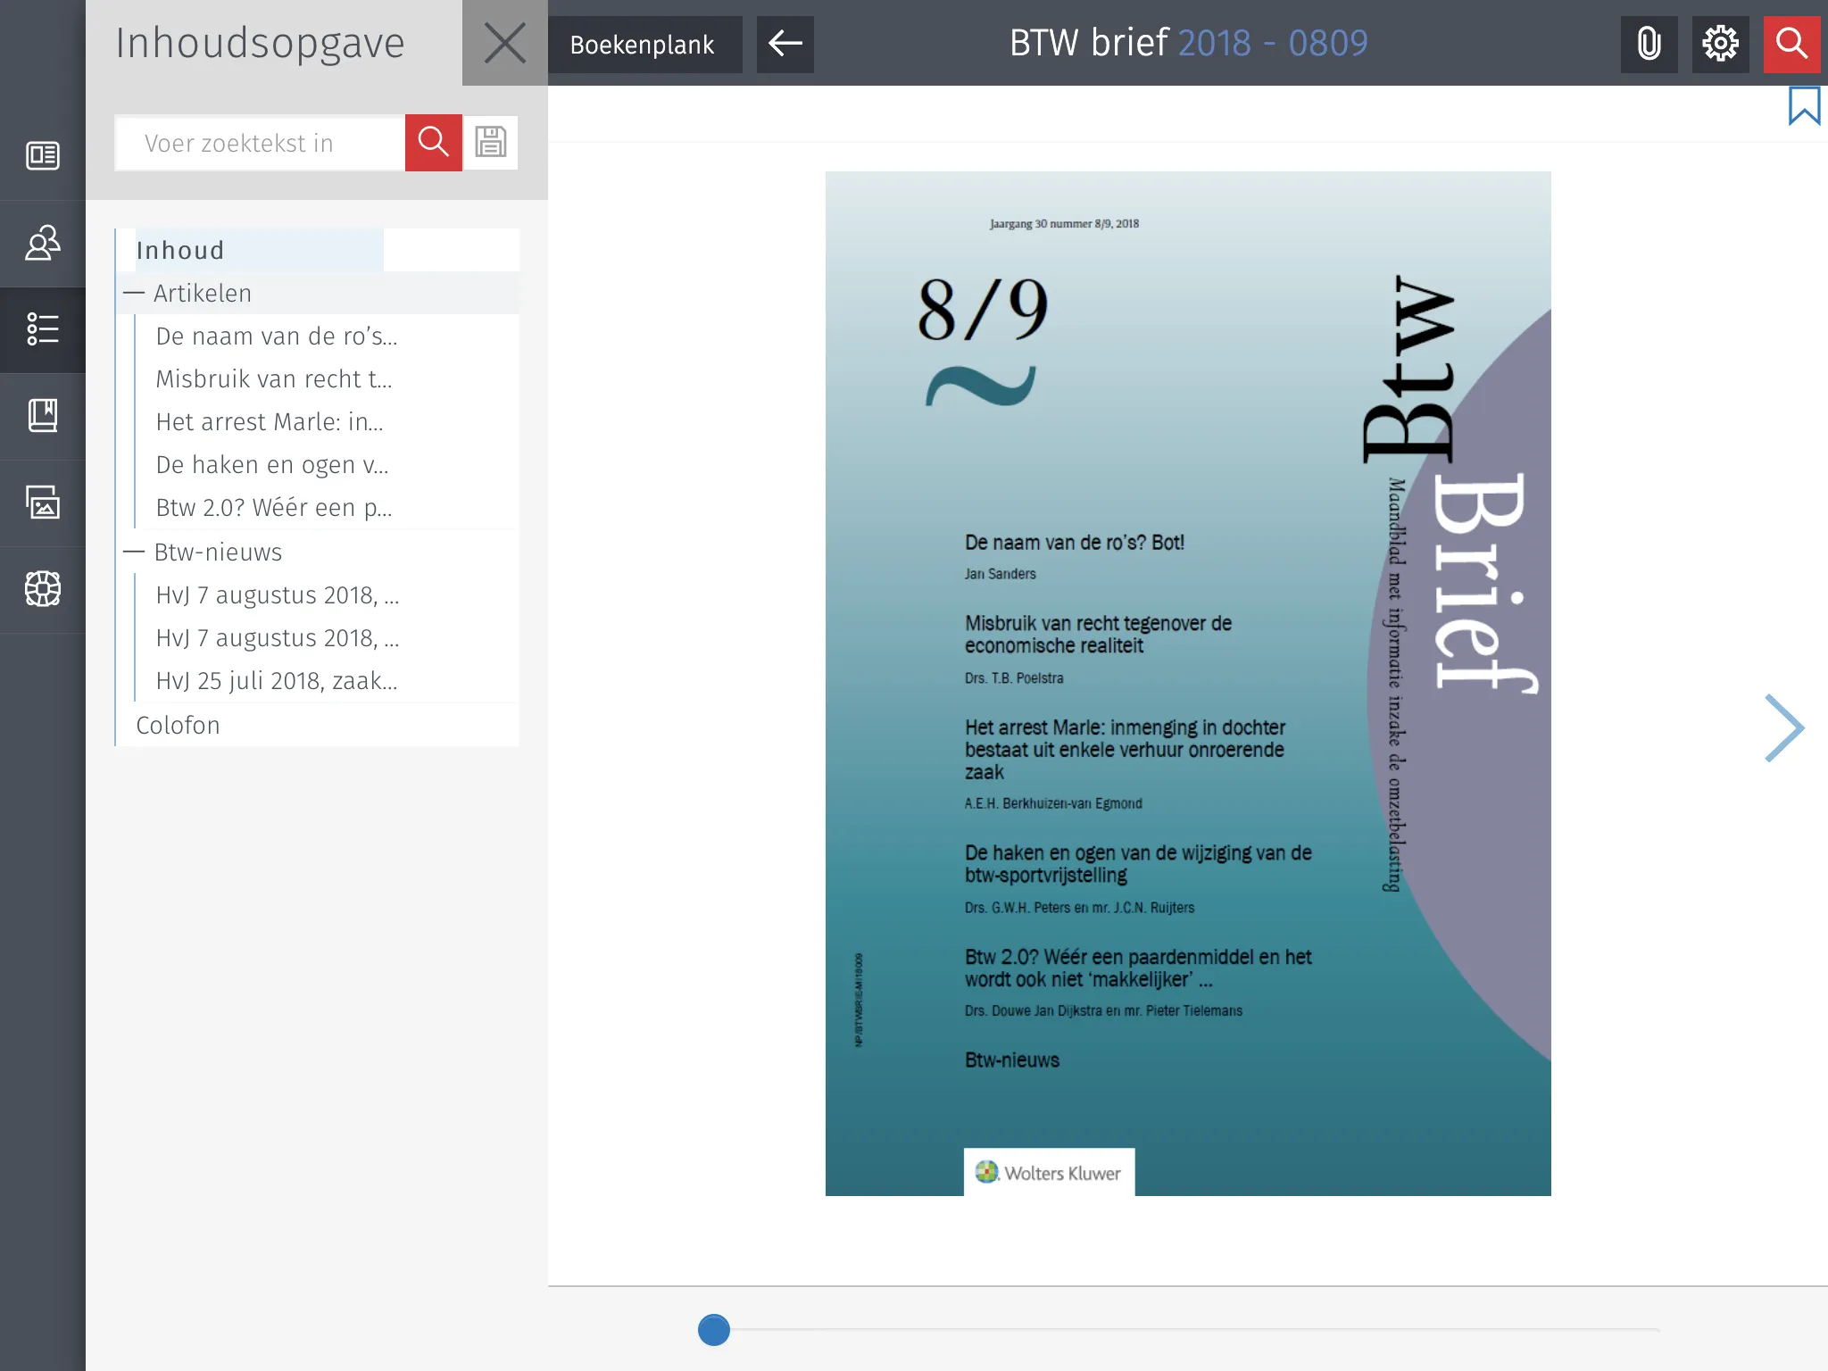Select Colofon from the table of contents
Image resolution: width=1828 pixels, height=1371 pixels.
tap(177, 725)
